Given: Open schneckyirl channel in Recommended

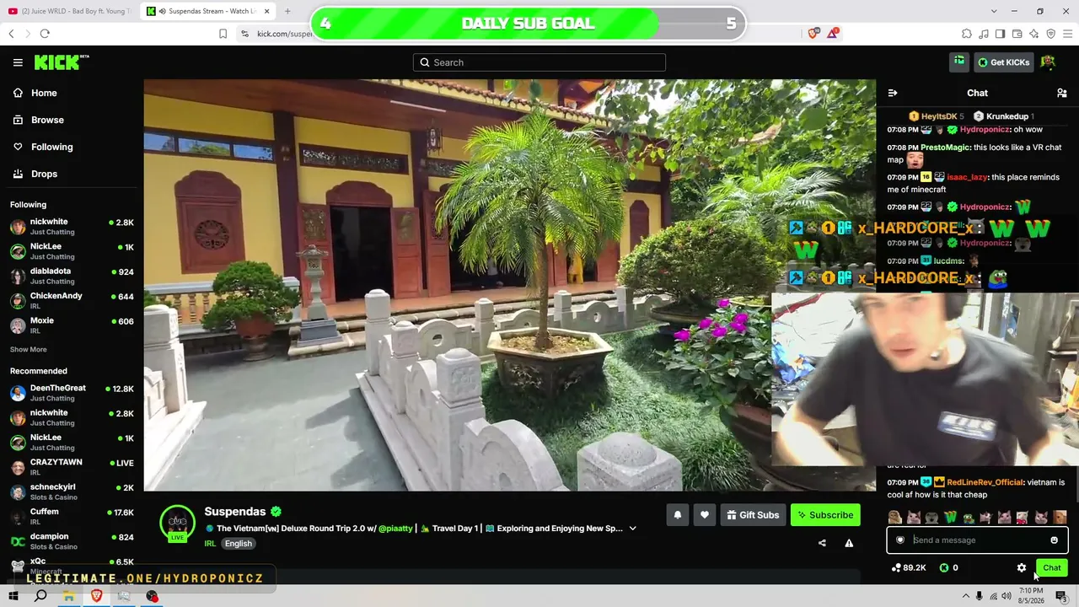Looking at the screenshot, I should point(72,492).
